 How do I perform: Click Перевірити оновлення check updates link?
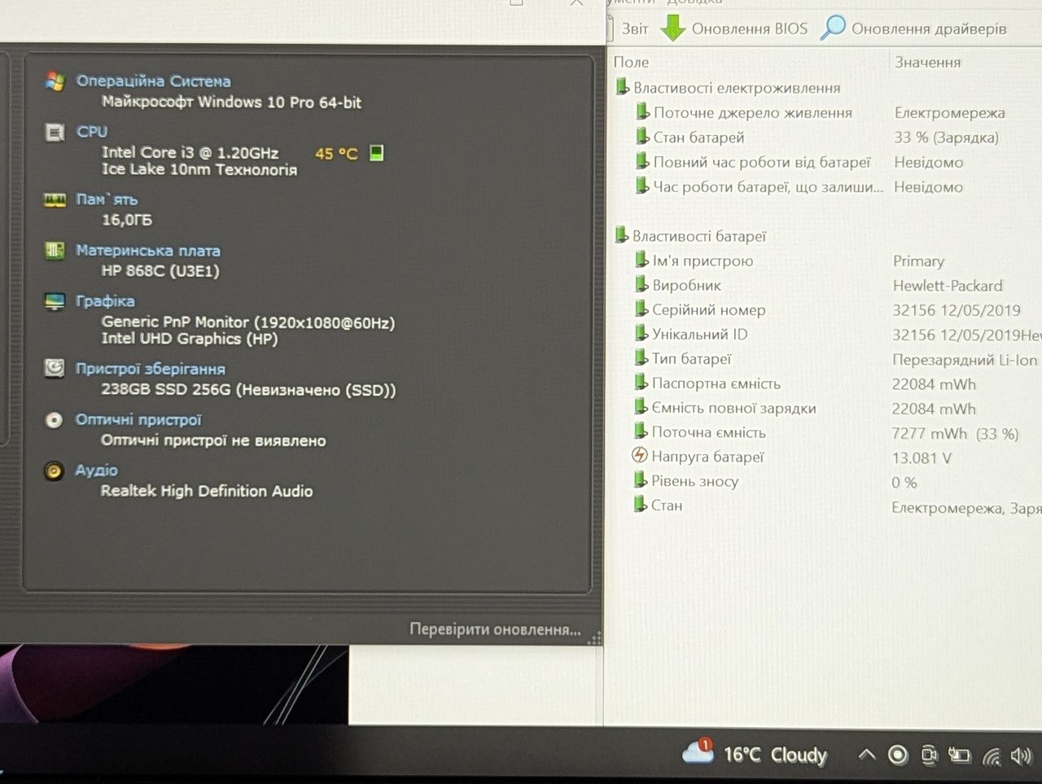[495, 629]
